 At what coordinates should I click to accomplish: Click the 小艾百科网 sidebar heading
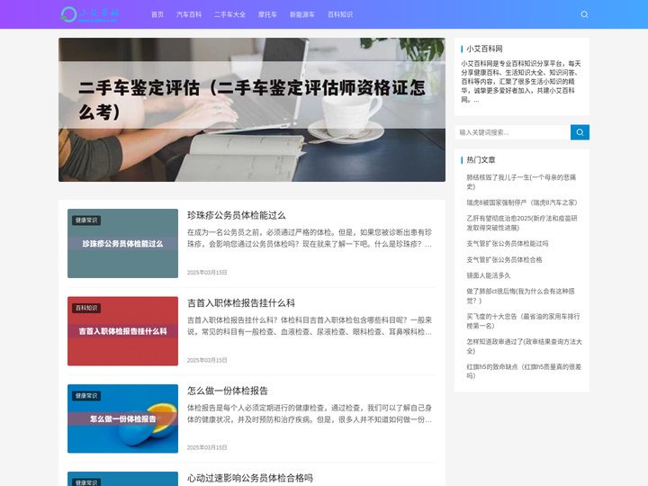[484, 49]
